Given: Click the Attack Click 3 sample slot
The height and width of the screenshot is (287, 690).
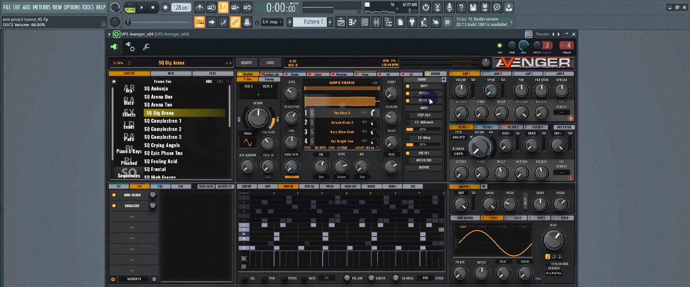Looking at the screenshot, I should click(342, 122).
